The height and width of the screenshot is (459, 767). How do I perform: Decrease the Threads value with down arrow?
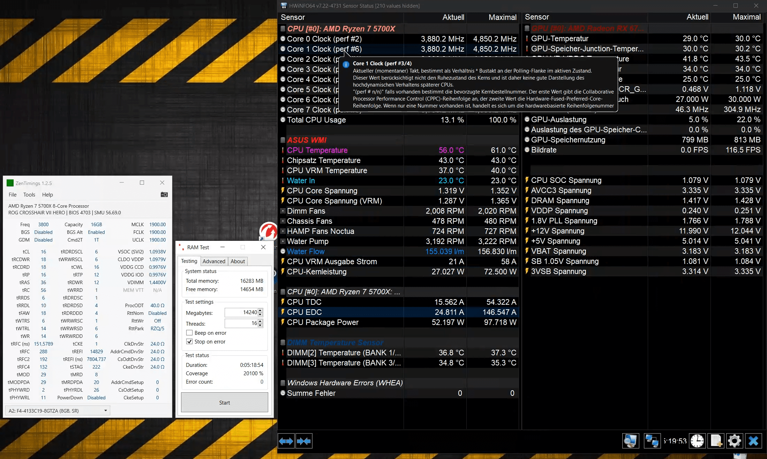pyautogui.click(x=260, y=325)
